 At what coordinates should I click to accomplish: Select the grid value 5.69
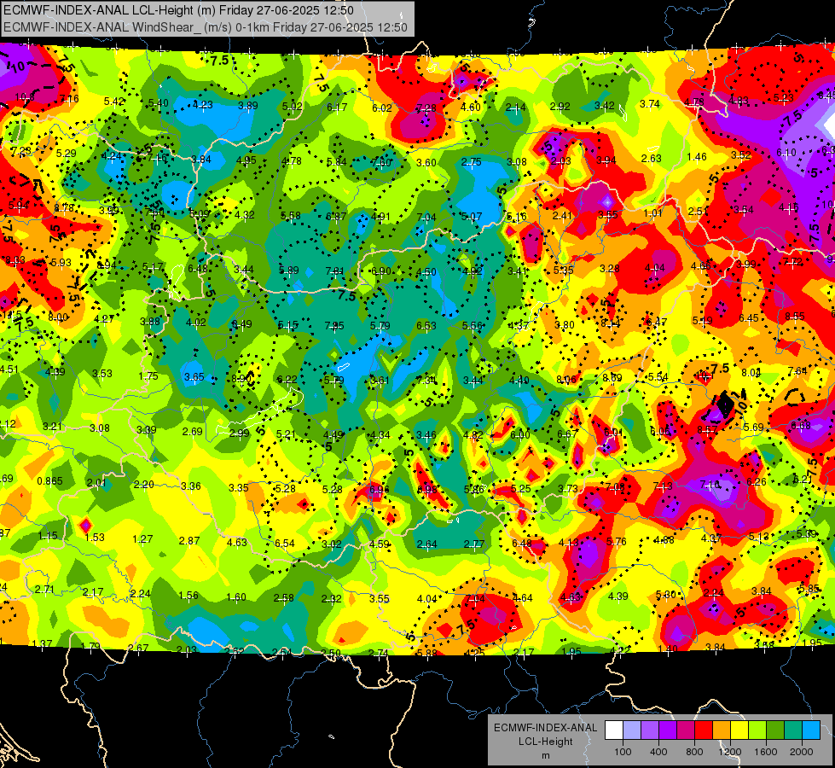(753, 428)
